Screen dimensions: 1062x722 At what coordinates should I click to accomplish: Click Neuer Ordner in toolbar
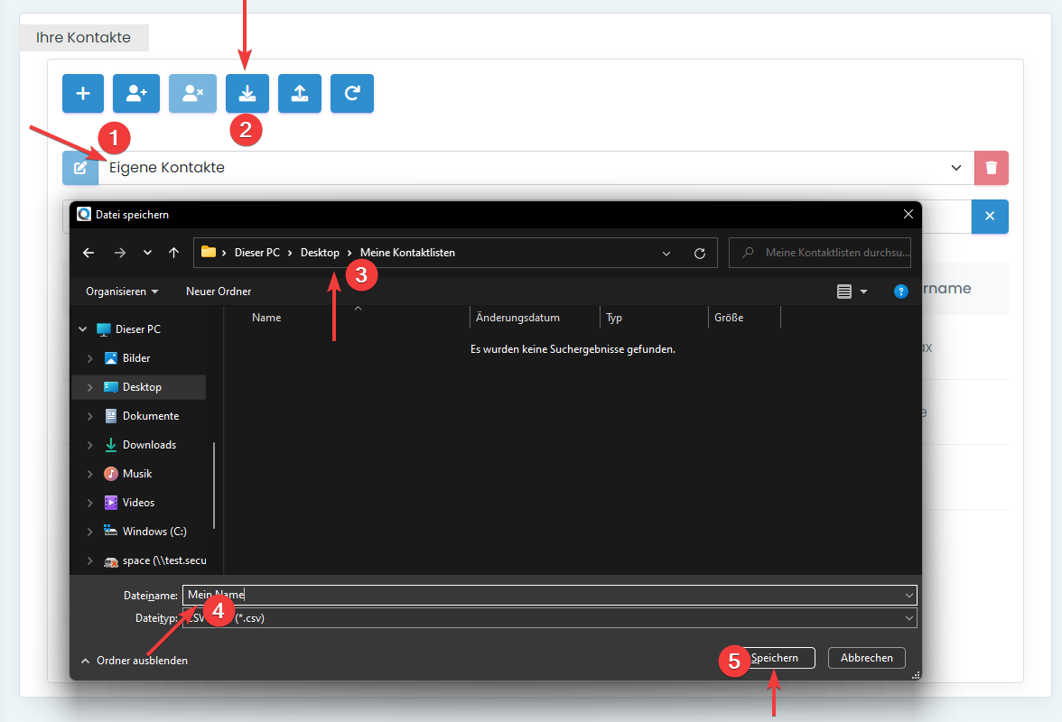[x=219, y=292]
